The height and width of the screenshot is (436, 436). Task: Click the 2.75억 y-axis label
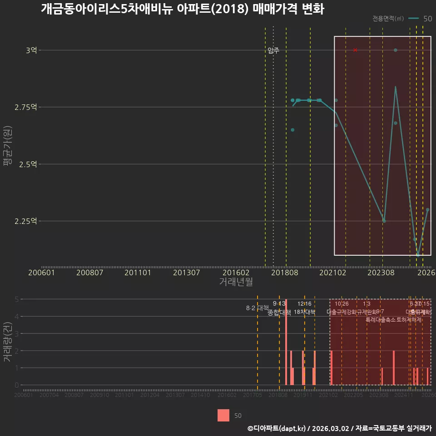coord(25,107)
